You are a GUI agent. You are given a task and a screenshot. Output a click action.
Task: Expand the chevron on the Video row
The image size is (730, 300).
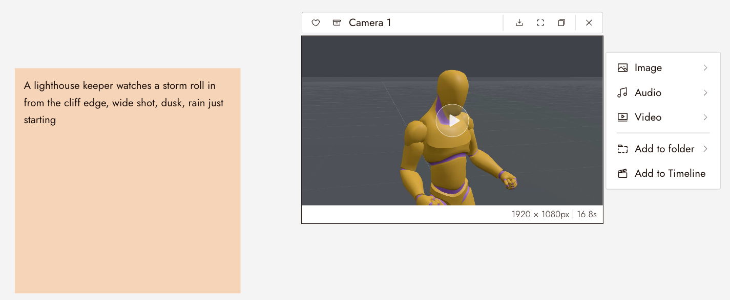[705, 117]
